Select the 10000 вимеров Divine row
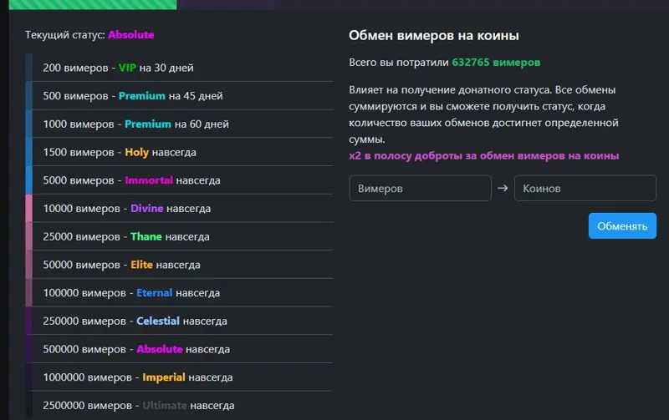 [x=179, y=208]
